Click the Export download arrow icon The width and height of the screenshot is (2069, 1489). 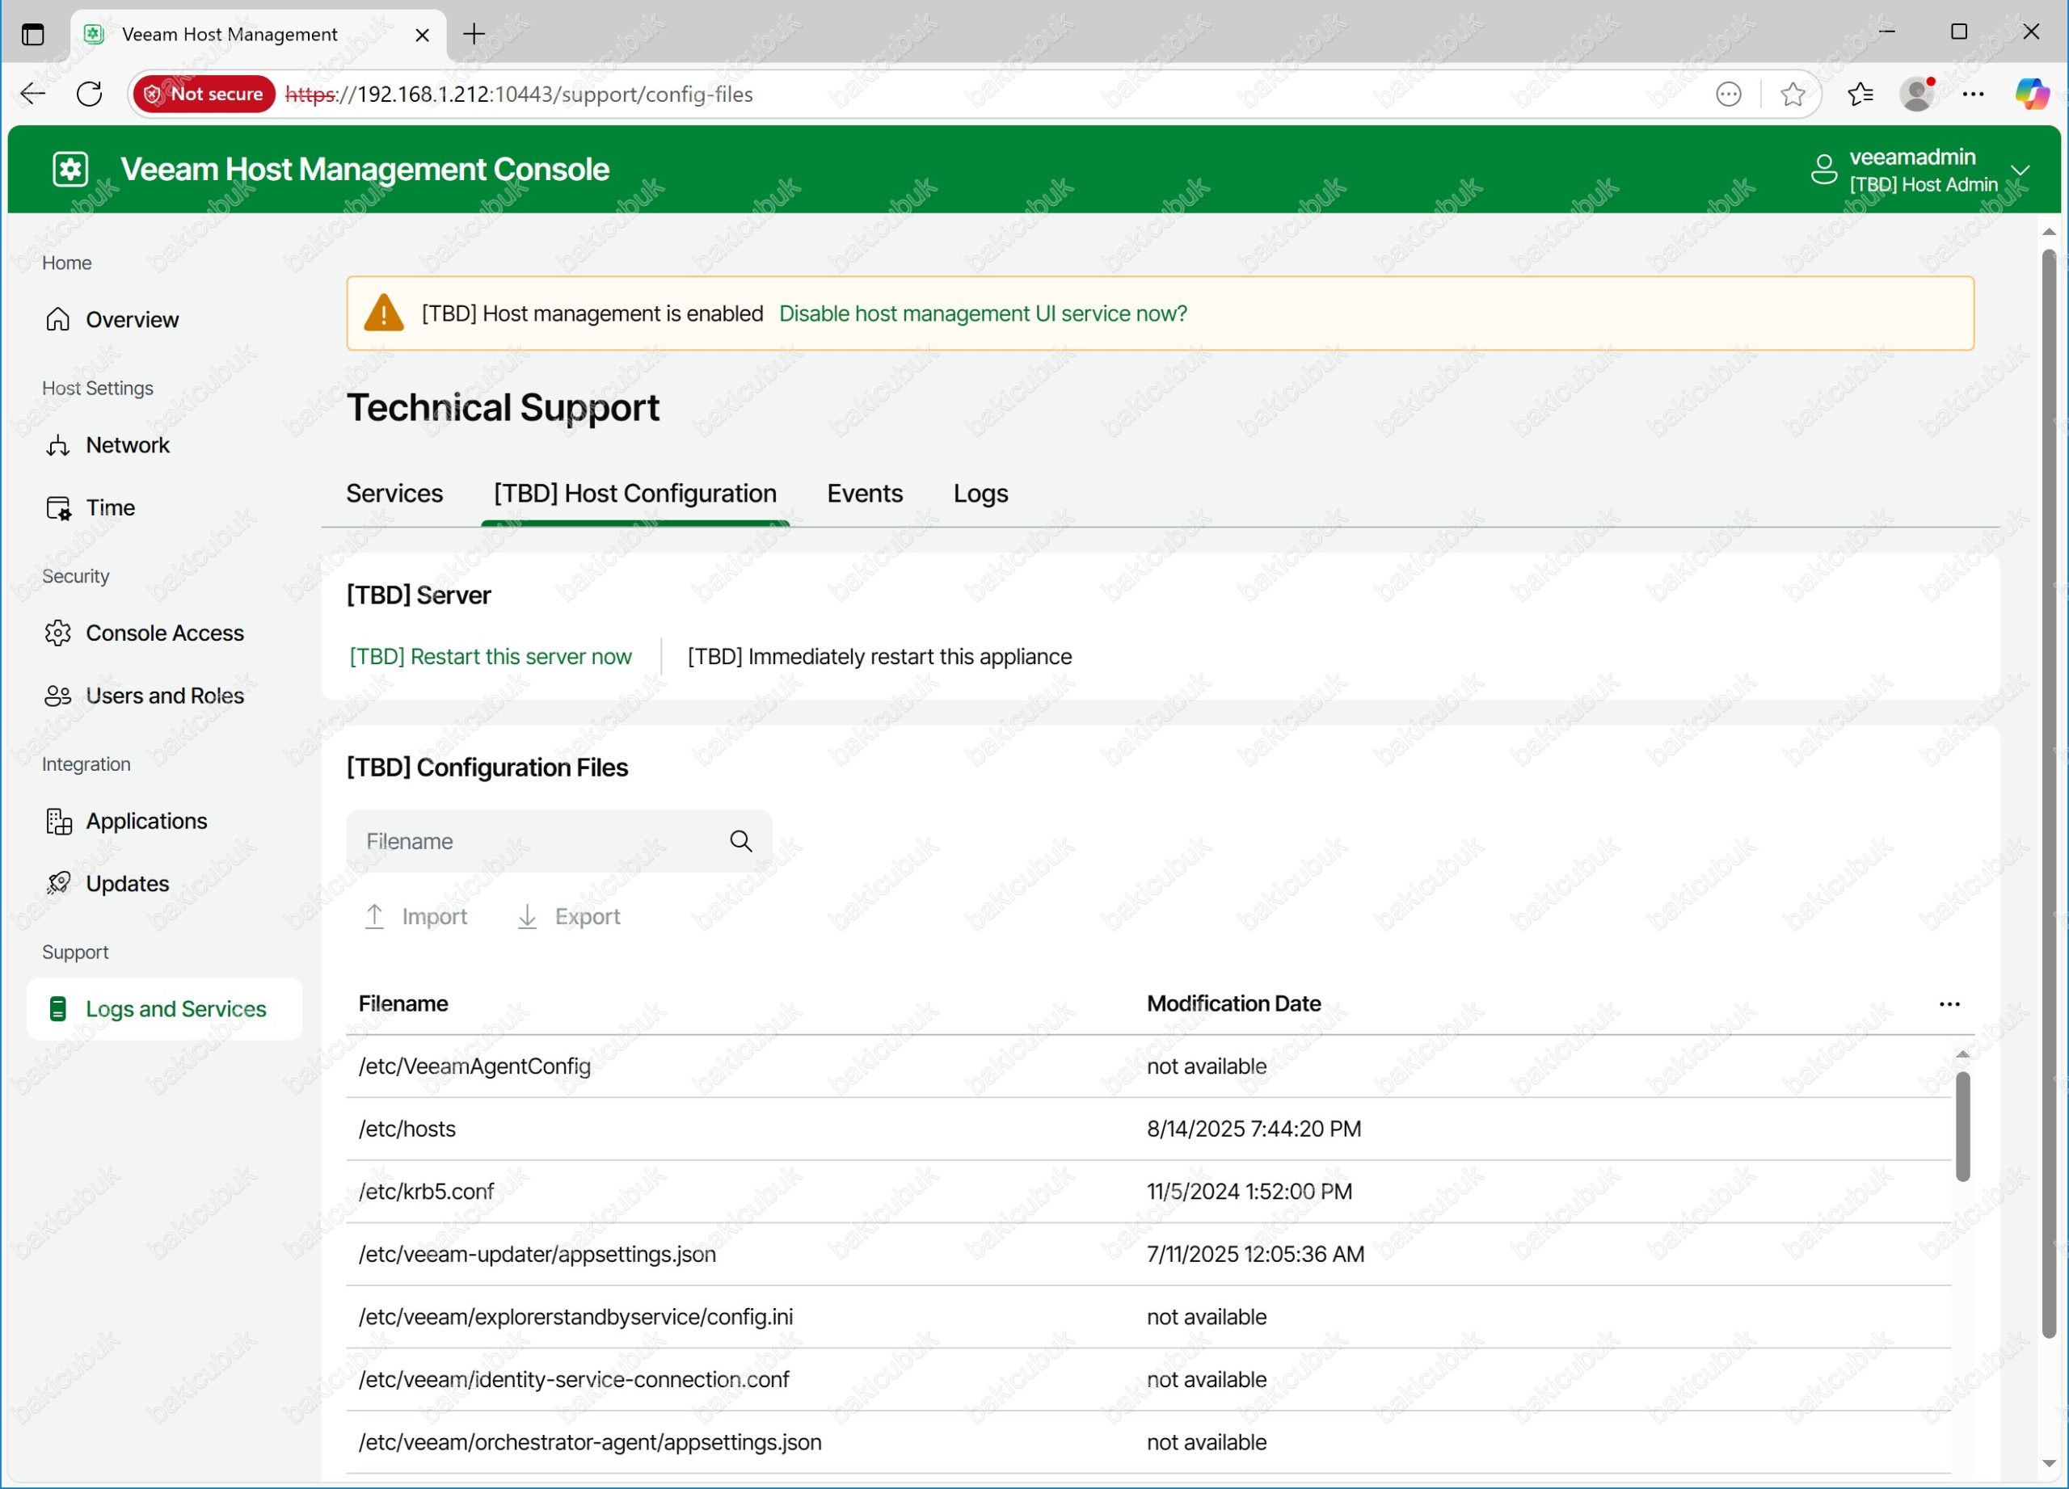click(527, 916)
